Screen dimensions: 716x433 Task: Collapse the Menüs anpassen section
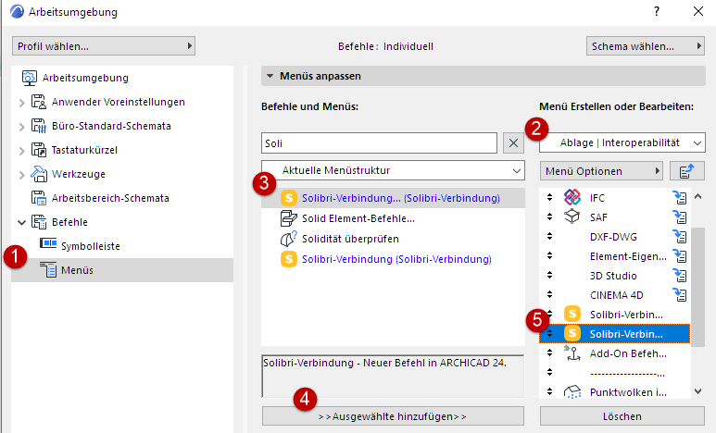[270, 76]
